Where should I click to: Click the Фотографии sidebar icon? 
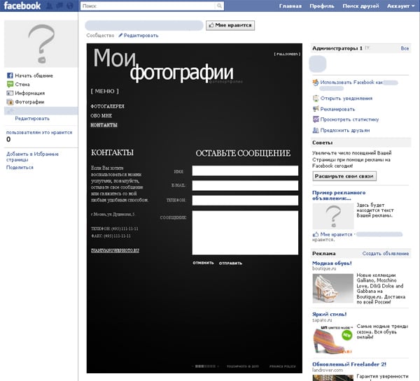point(10,101)
